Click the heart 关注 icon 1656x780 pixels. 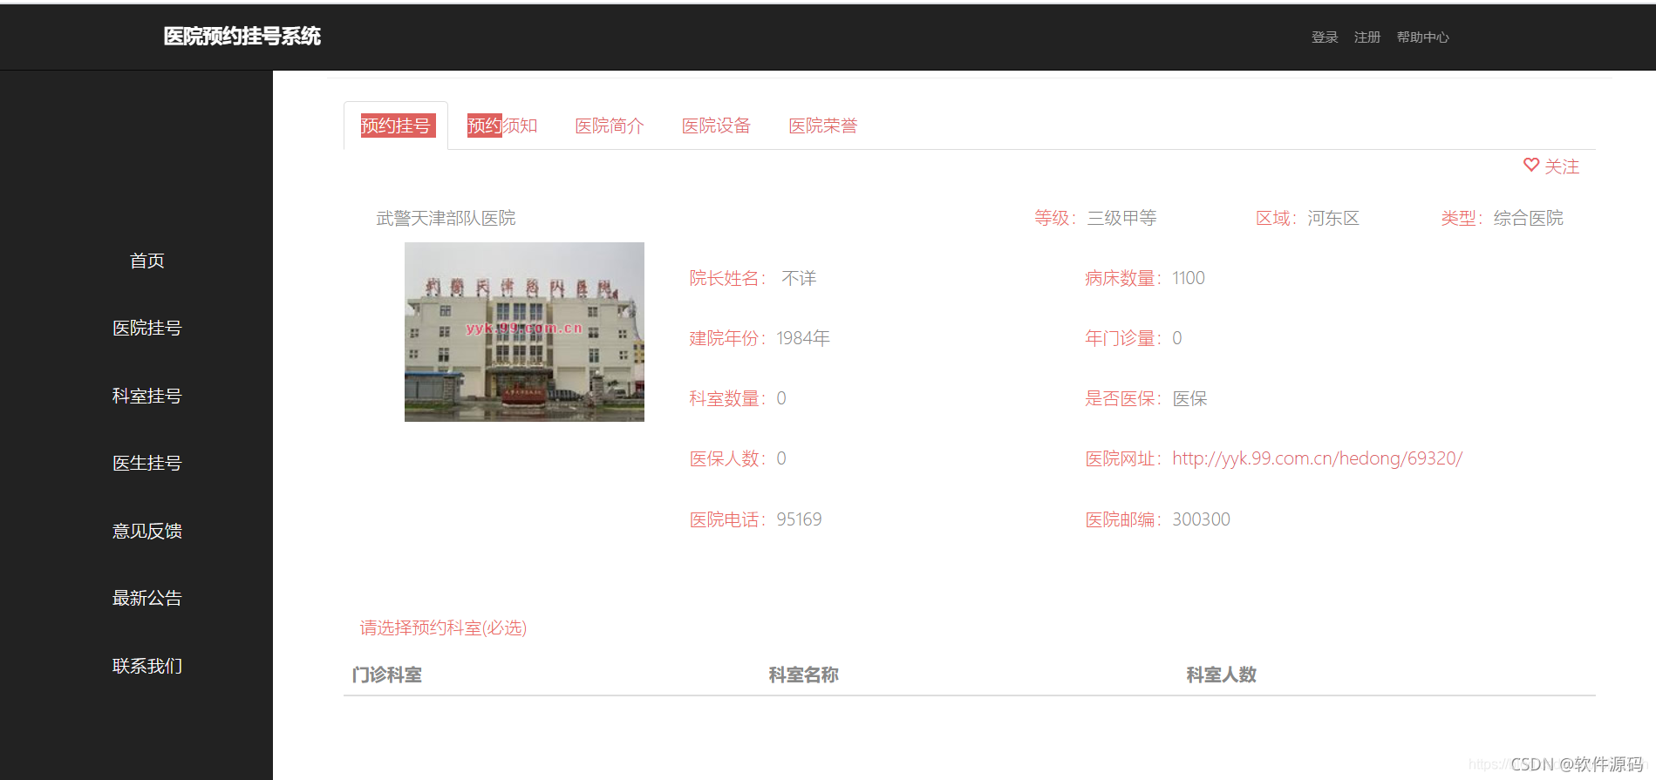[x=1530, y=165]
